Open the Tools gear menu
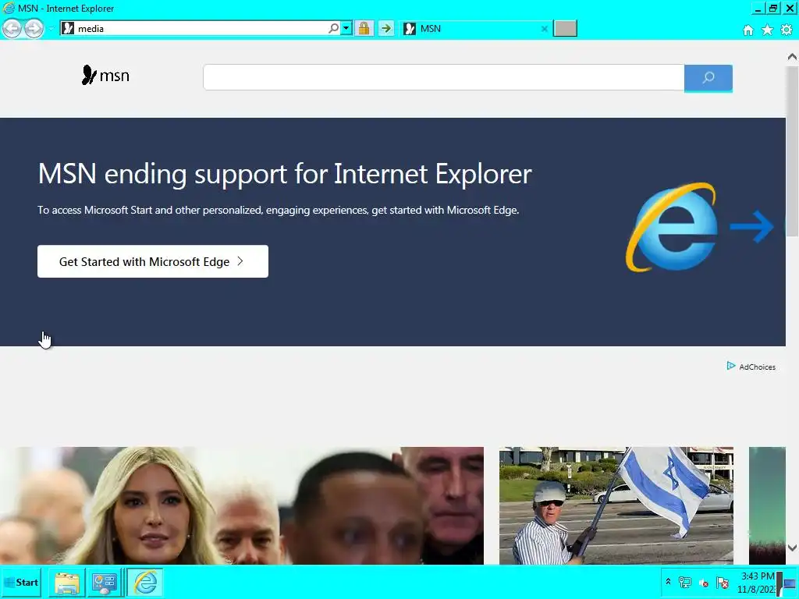The image size is (799, 599). coord(787,30)
